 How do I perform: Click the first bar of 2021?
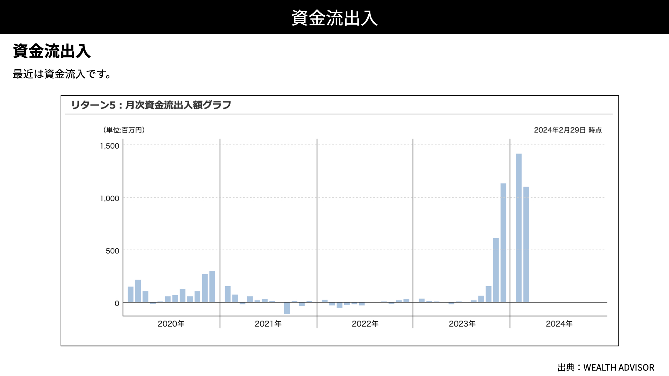pos(228,294)
